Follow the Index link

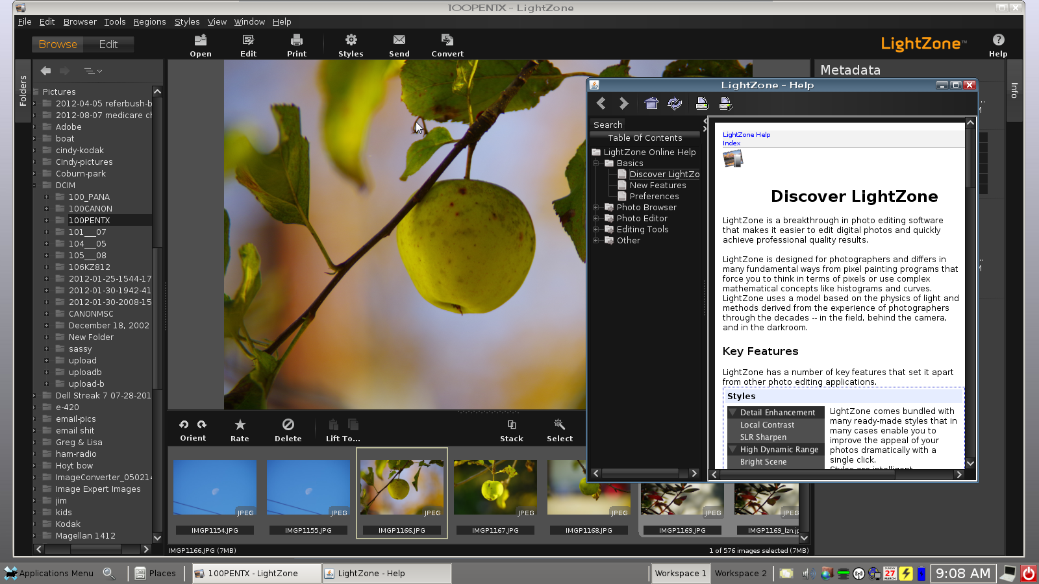point(731,143)
